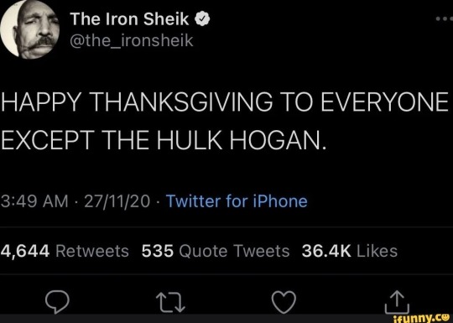View the 535 Quote Tweets list

(216, 251)
